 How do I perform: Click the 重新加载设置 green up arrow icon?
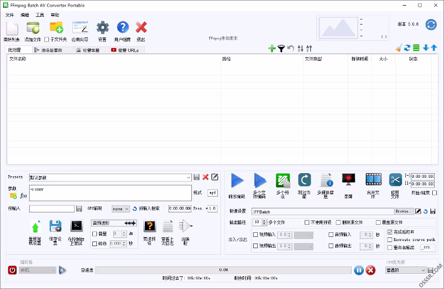tap(35, 227)
